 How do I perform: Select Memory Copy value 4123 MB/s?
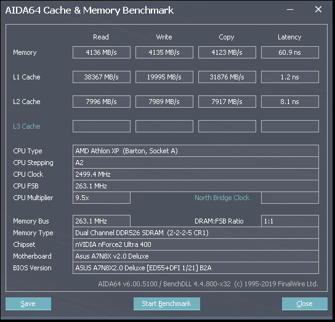click(x=227, y=52)
